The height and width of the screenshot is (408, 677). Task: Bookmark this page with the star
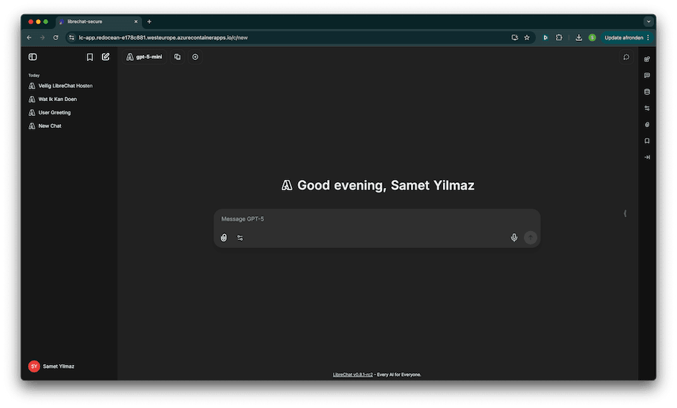coord(527,38)
